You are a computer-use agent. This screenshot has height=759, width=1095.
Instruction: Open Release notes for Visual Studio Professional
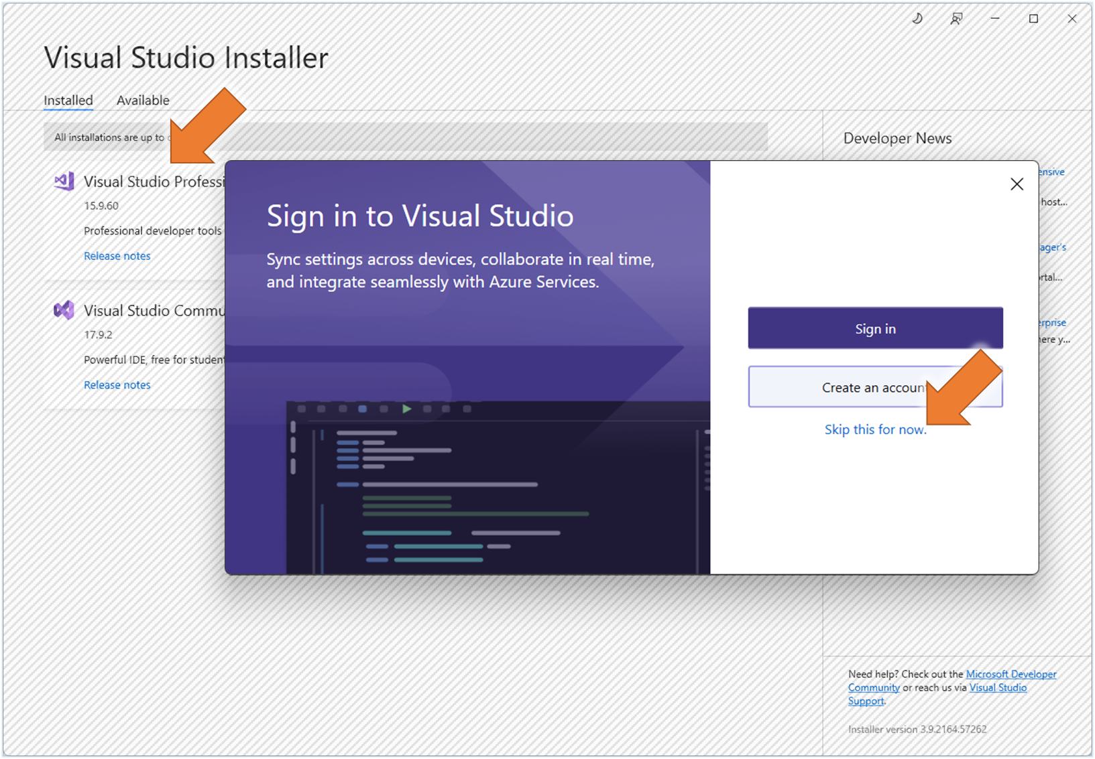[x=117, y=256]
